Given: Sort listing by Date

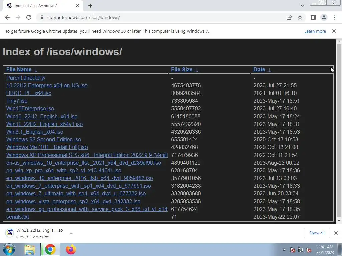Looking at the screenshot, I should pos(259,69).
